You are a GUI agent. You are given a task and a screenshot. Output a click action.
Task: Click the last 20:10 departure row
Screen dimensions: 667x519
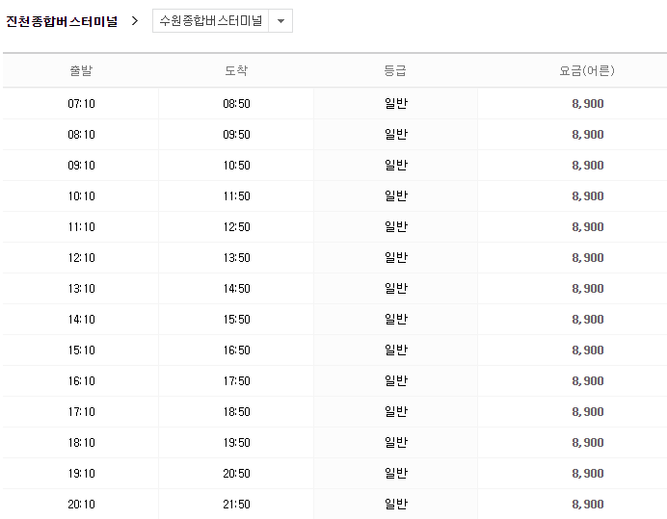[82, 505]
